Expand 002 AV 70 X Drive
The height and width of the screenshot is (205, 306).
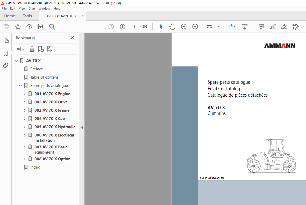point(25,102)
